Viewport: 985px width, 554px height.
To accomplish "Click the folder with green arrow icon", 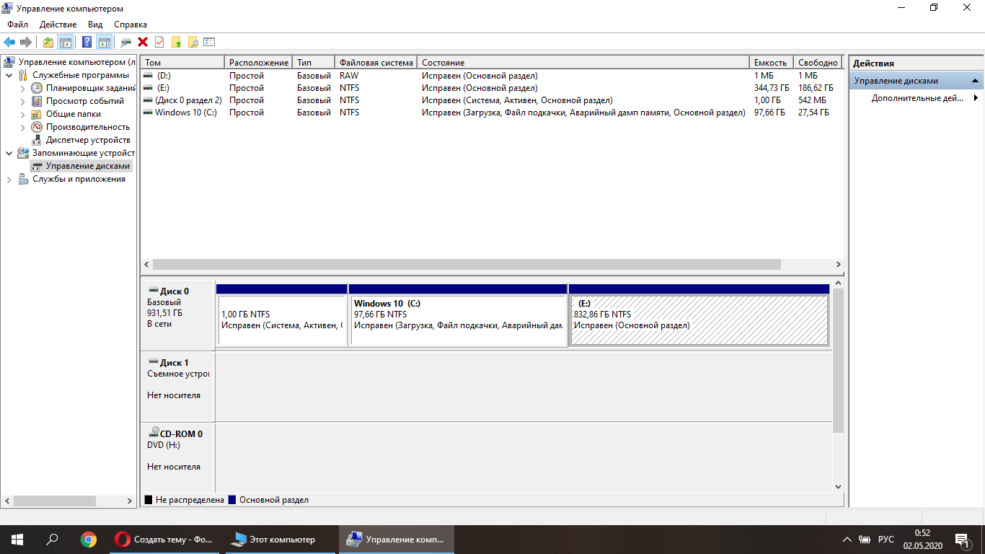I will pyautogui.click(x=176, y=42).
